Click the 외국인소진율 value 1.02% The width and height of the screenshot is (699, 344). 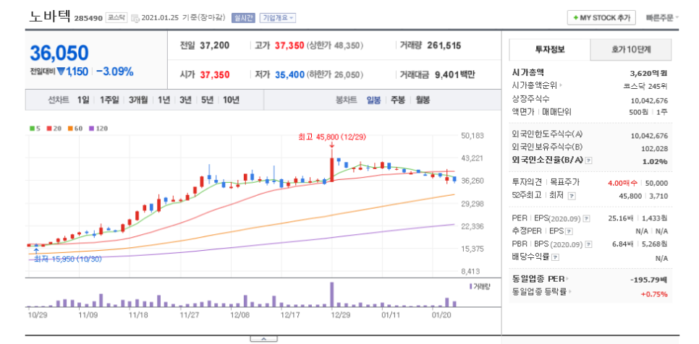coord(655,161)
